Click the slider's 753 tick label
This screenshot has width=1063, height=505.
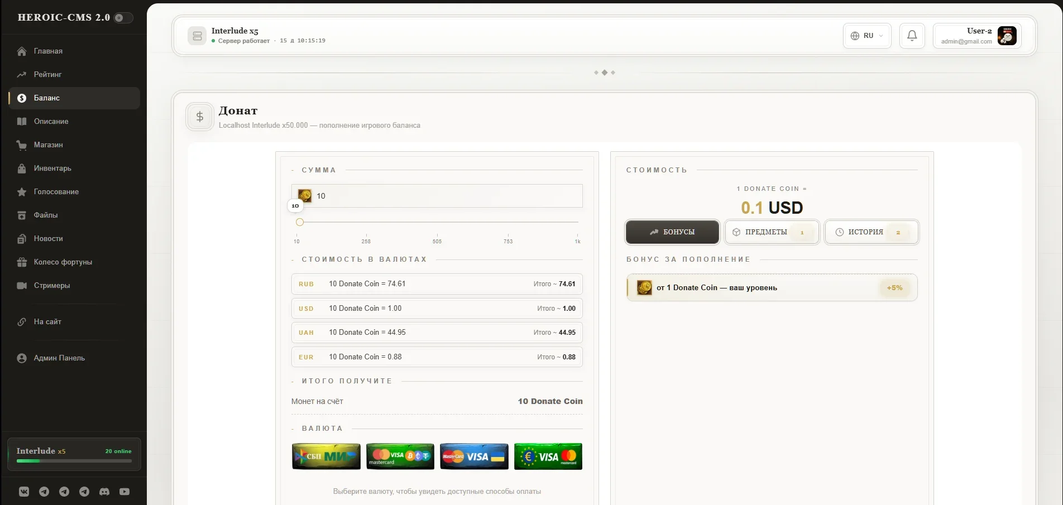pos(508,242)
